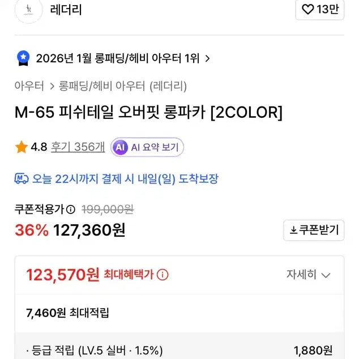Expand 자세히 benefit details dropdown

point(309,275)
